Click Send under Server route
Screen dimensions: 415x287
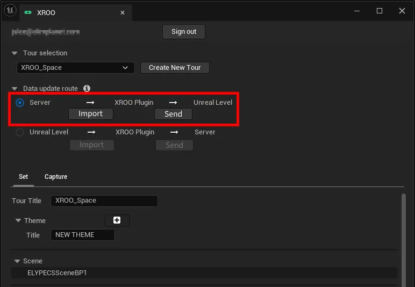[x=173, y=114]
